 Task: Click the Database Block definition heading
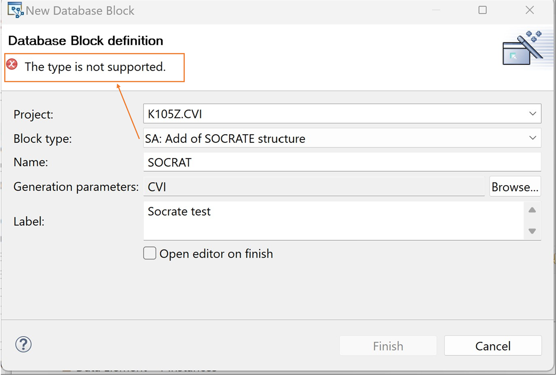click(x=86, y=41)
